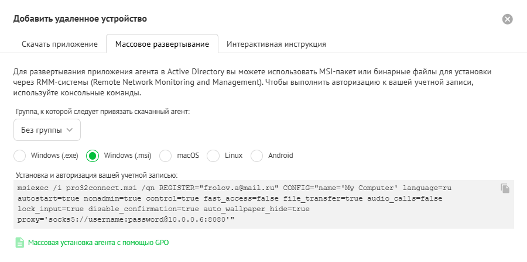Click the Добавить удаленное устройство dialog title
The width and height of the screenshot is (527, 262).
[80, 19]
